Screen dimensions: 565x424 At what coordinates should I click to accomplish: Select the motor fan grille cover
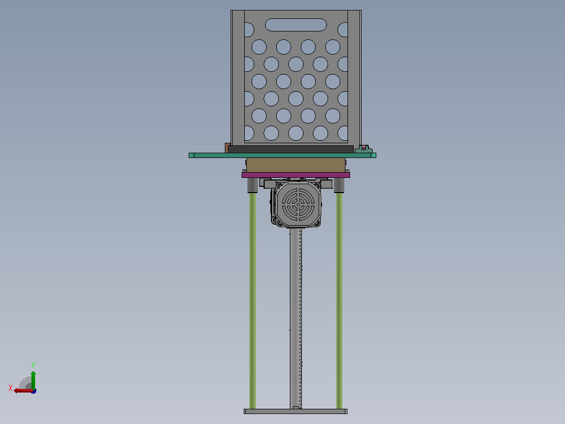(x=298, y=204)
